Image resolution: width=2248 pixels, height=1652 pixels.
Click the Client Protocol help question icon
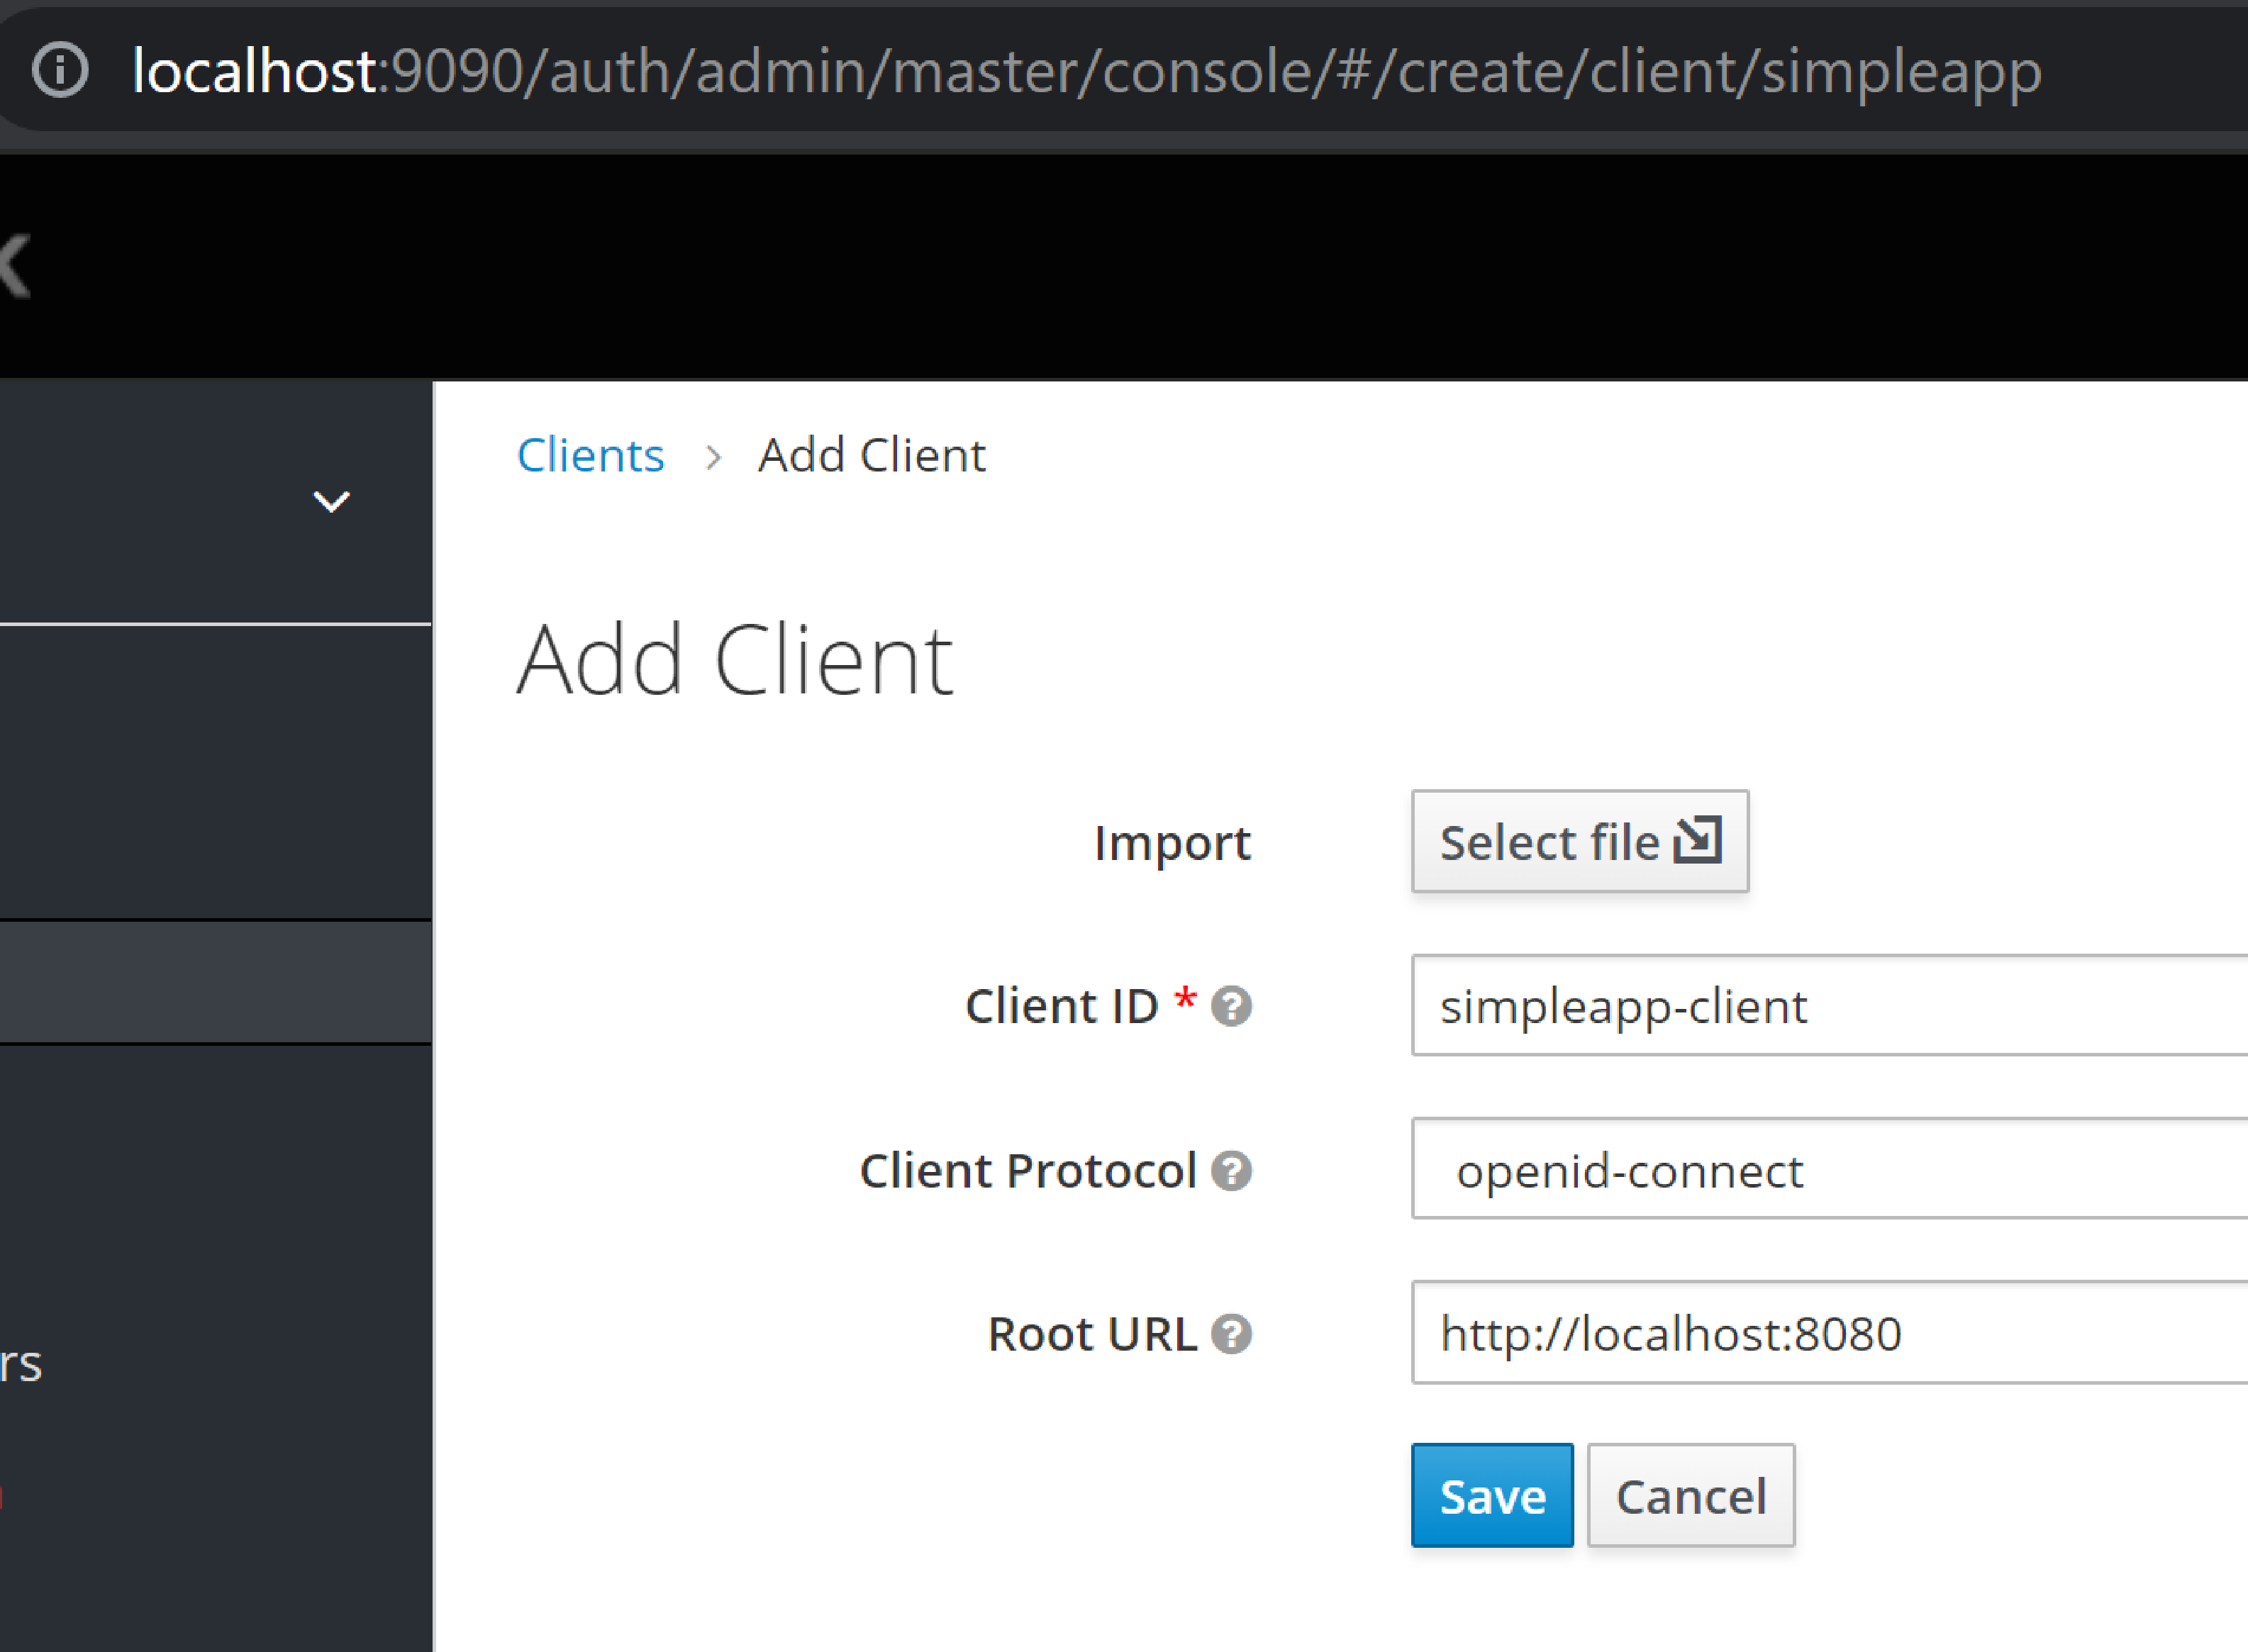1231,1171
